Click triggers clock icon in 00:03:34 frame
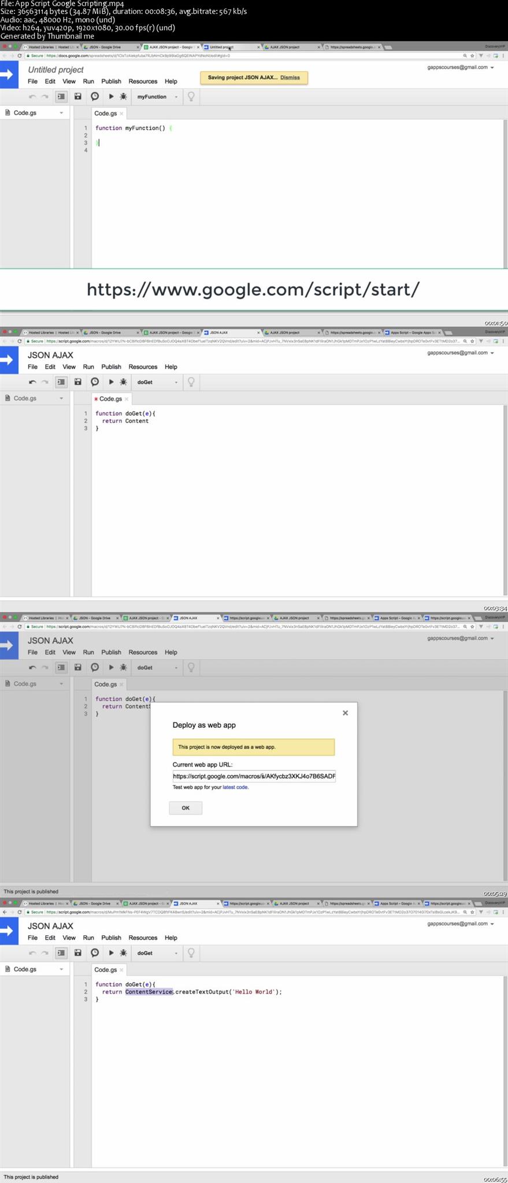Viewport: 508px width, 1183px height. [95, 382]
